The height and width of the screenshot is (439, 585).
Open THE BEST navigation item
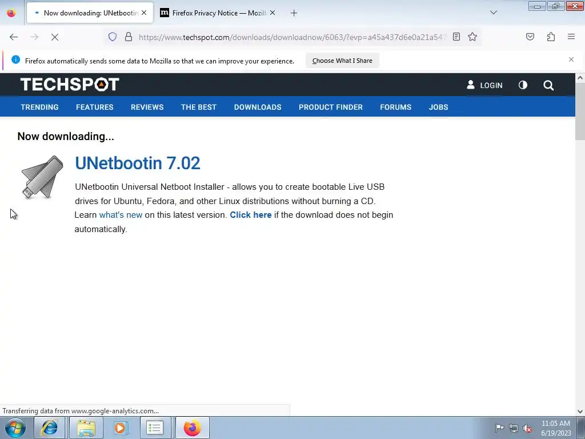click(198, 107)
